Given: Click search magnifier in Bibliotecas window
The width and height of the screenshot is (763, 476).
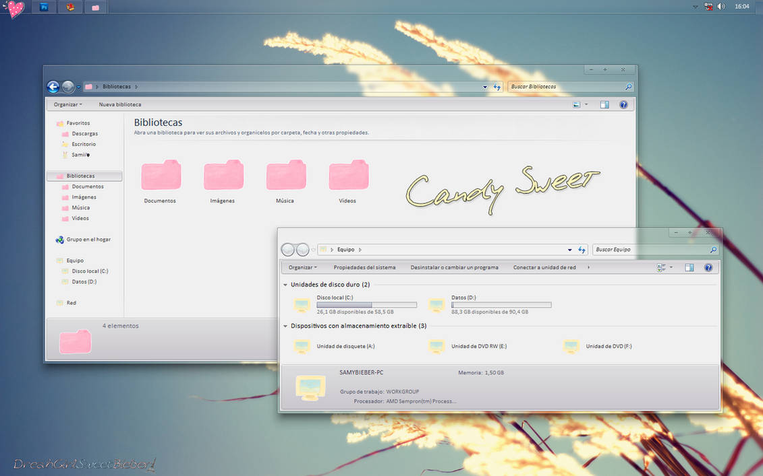Looking at the screenshot, I should [x=628, y=87].
